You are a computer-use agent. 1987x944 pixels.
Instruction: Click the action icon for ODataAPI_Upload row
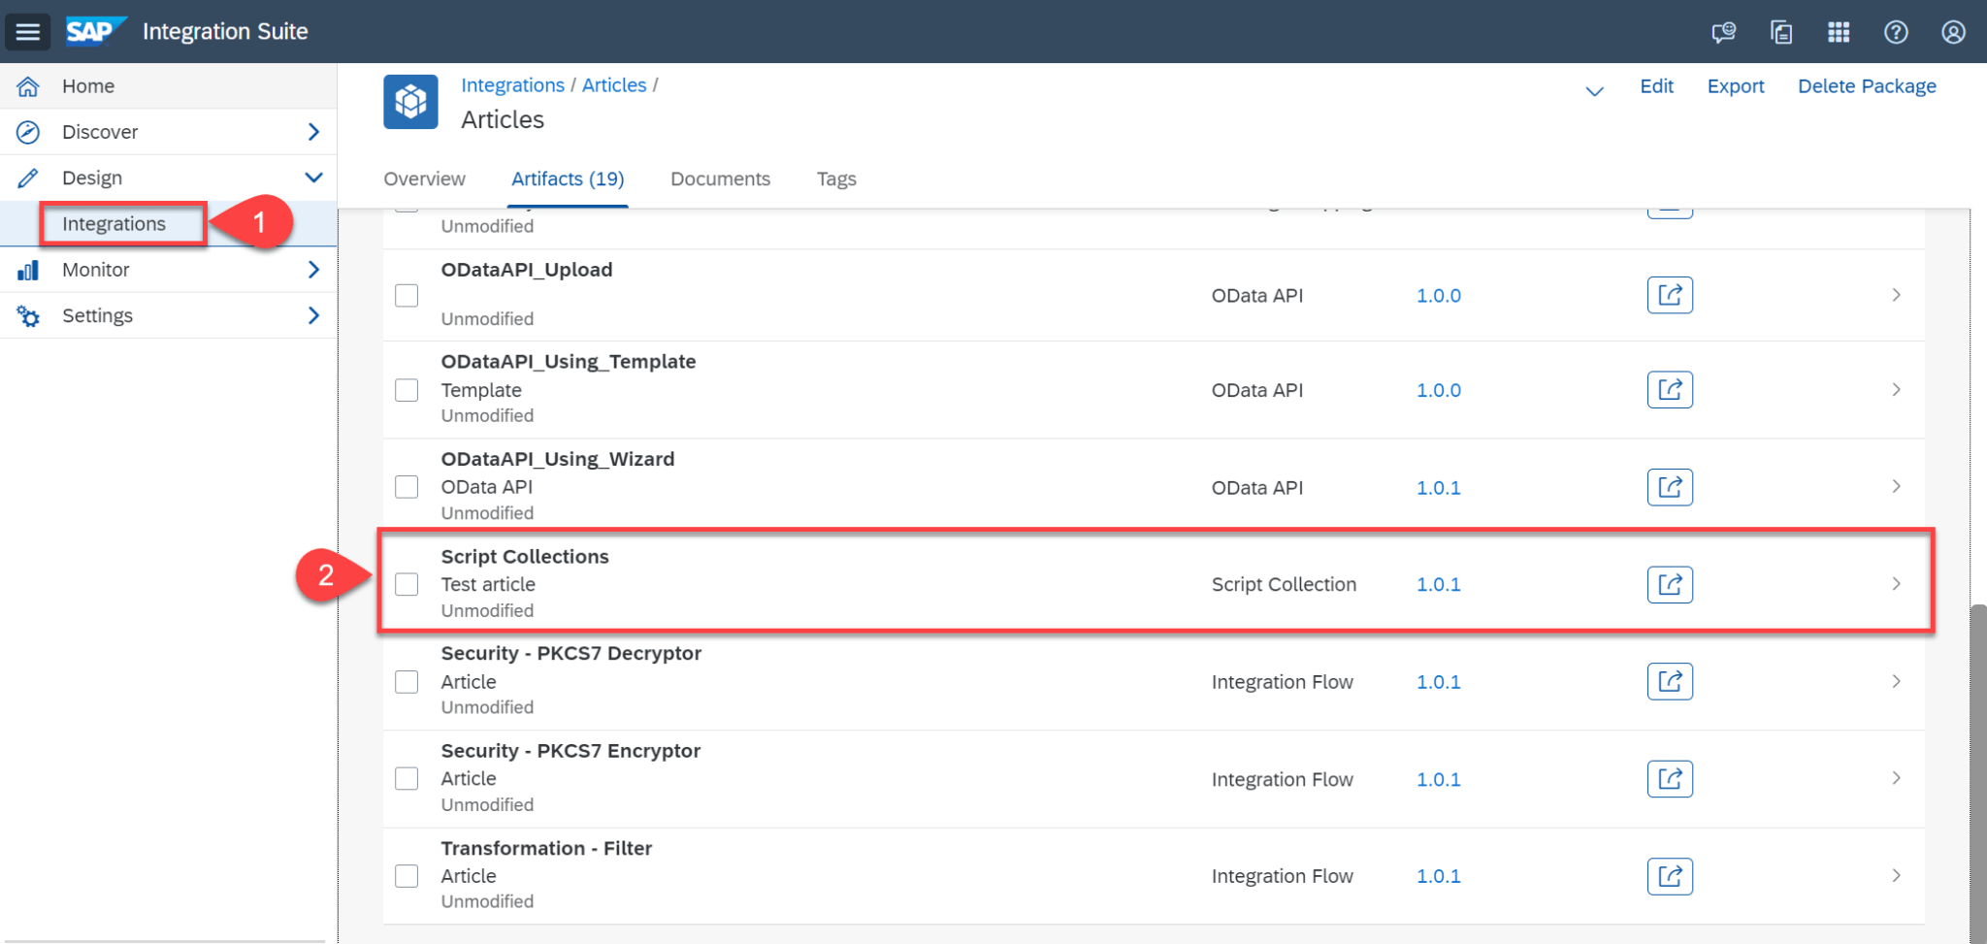click(x=1669, y=295)
